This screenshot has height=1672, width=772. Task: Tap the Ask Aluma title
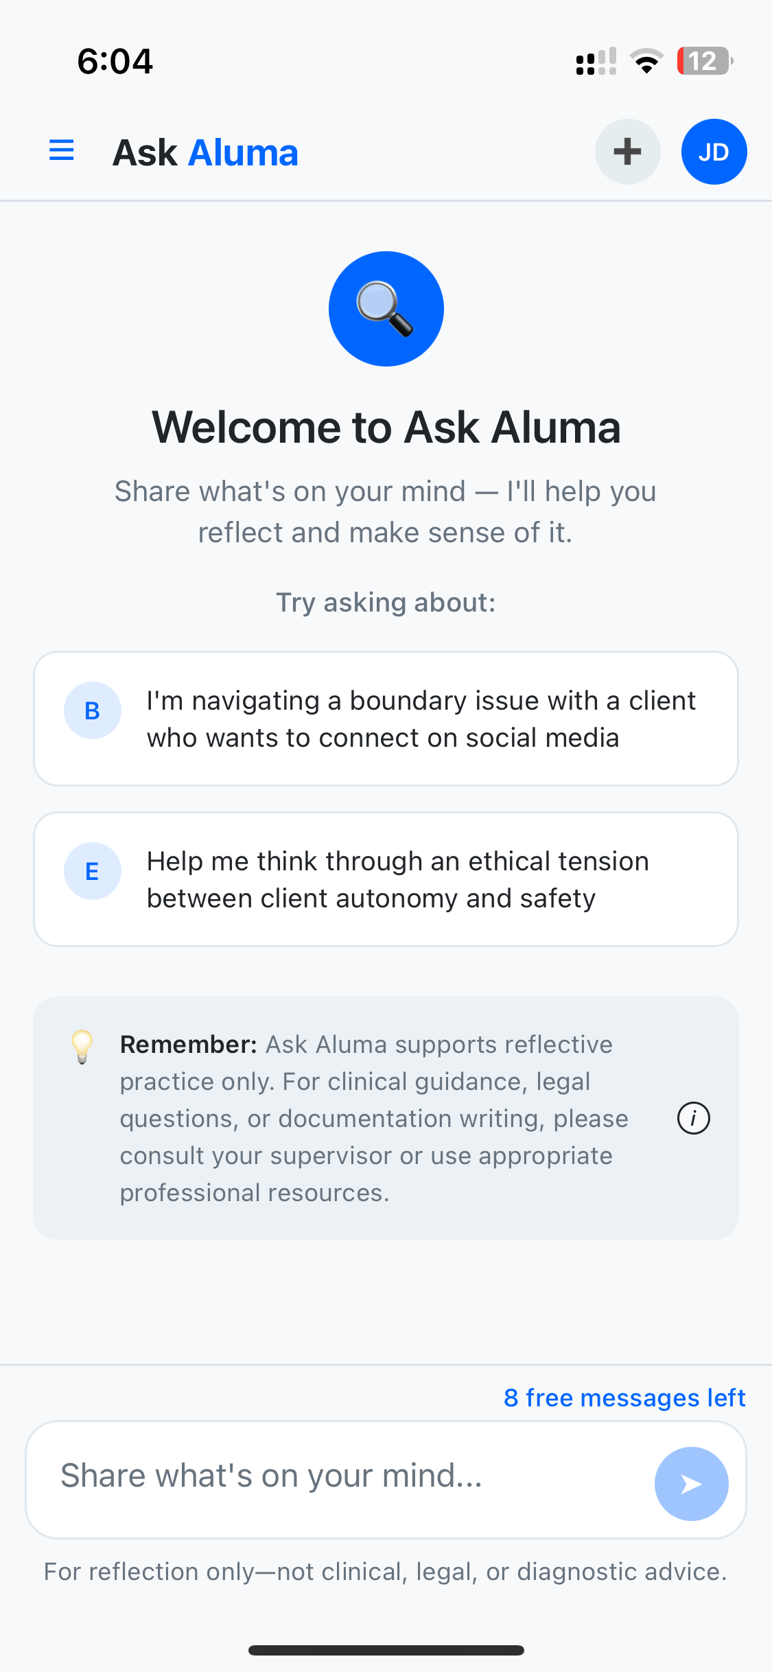(x=205, y=152)
